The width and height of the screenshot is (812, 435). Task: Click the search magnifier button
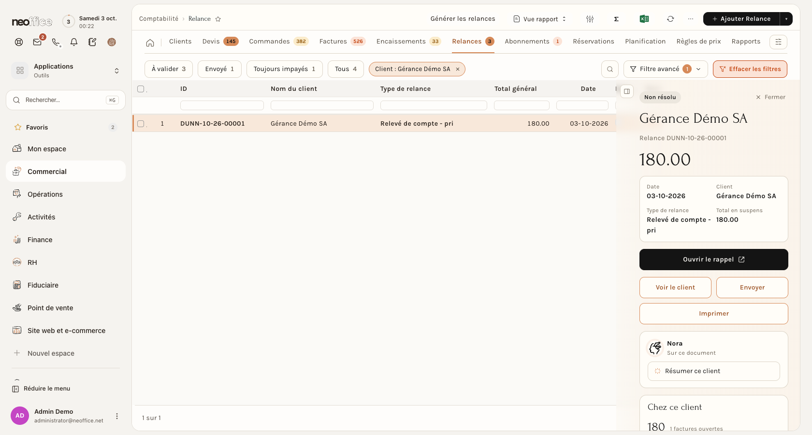point(610,69)
